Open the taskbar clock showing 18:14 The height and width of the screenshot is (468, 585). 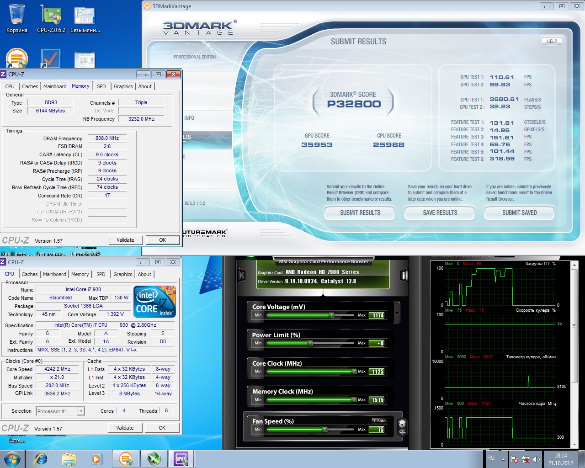[561, 459]
